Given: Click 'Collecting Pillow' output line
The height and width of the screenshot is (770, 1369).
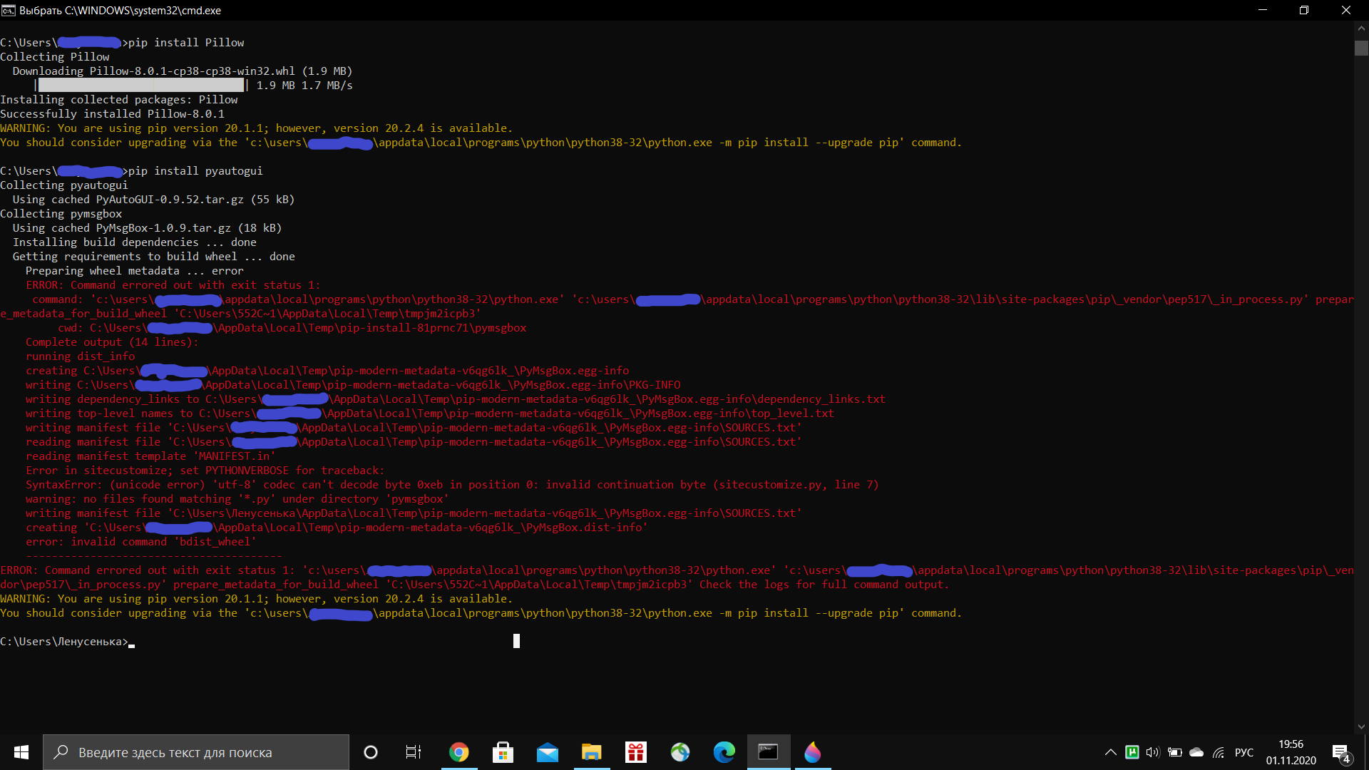Looking at the screenshot, I should click(x=55, y=57).
